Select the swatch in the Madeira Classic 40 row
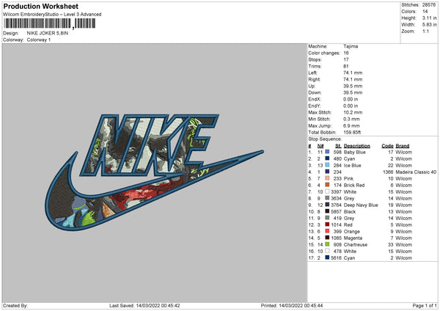Screen dimensions: 440x311 (327, 172)
